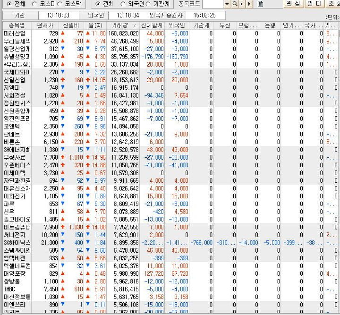This screenshot has height=315, width=340.
Task: Click the previous stock left arrow icon
Action: pos(242,4)
